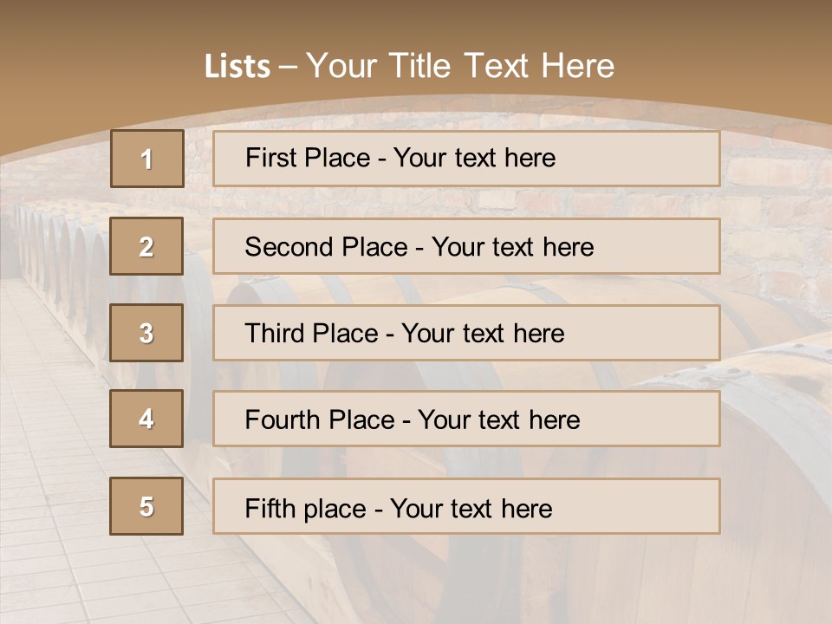Click the number 3 box
832x624 pixels.
(x=146, y=333)
